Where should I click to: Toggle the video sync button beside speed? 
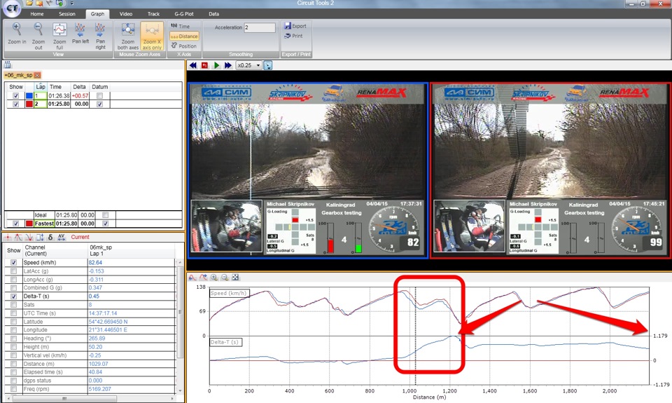pos(268,65)
